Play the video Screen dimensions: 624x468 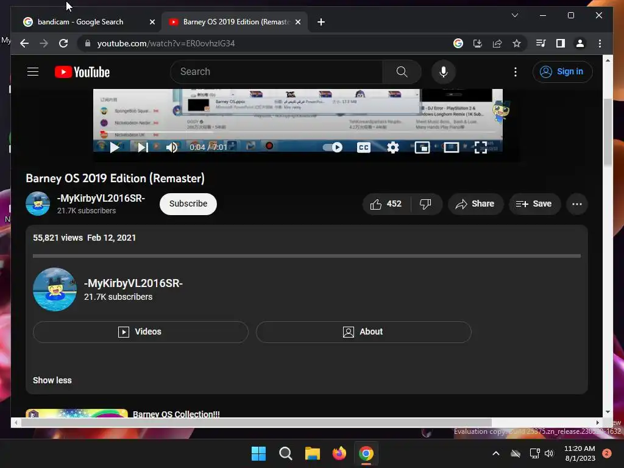(x=114, y=147)
